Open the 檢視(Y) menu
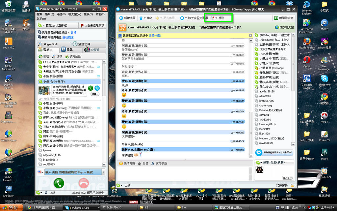This screenshot has width=337, height=211. pos(88,14)
